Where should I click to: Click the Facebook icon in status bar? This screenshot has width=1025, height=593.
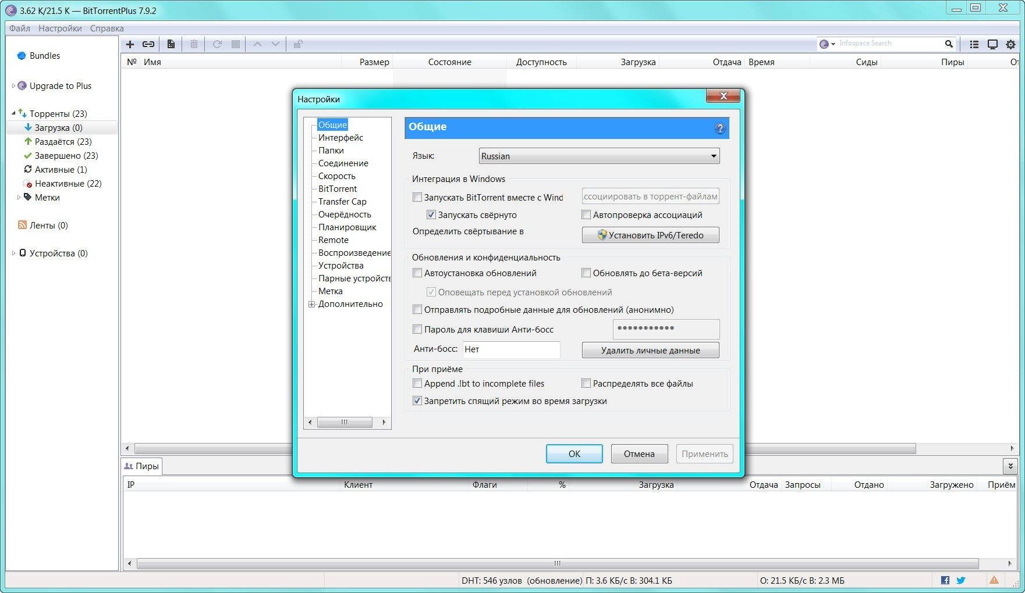[945, 580]
